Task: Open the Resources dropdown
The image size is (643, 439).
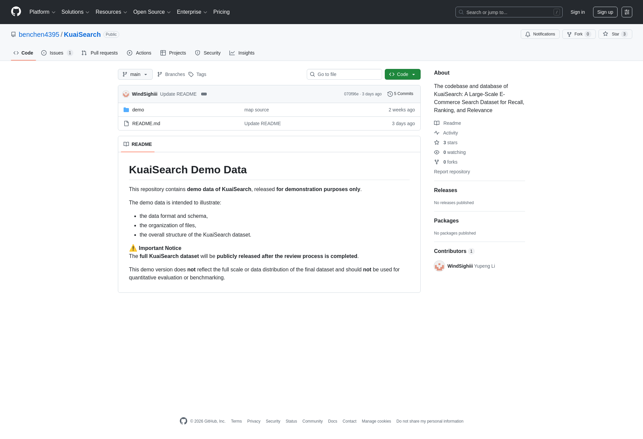Action: pos(111,12)
